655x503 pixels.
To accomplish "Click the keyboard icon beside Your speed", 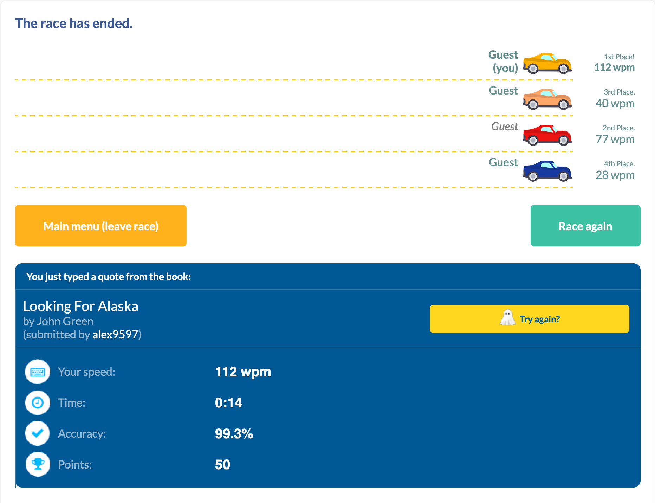I will tap(38, 372).
